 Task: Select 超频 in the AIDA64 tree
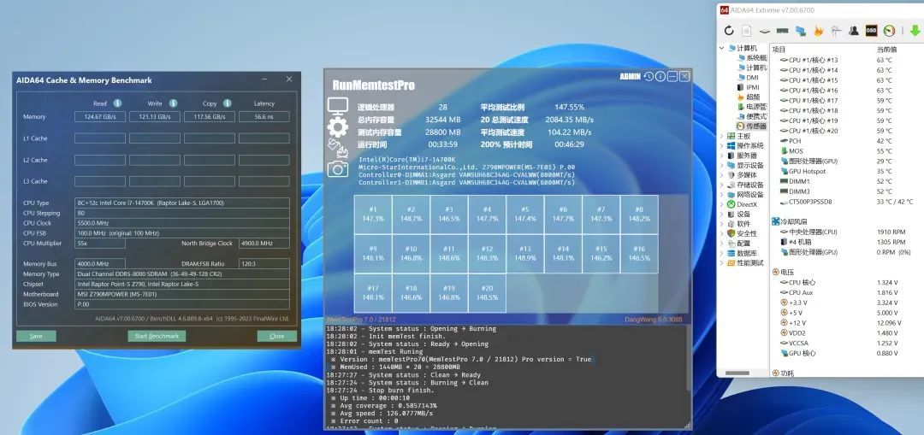point(749,97)
